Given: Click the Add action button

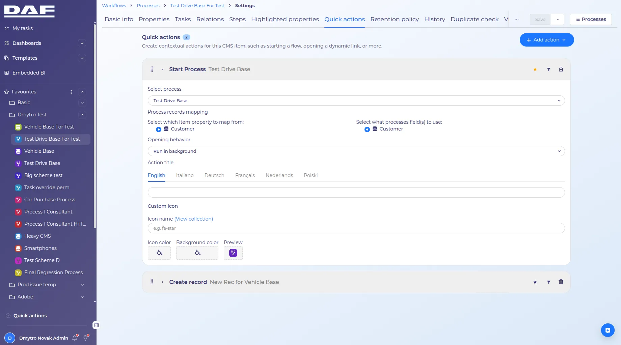Looking at the screenshot, I should tap(546, 40).
